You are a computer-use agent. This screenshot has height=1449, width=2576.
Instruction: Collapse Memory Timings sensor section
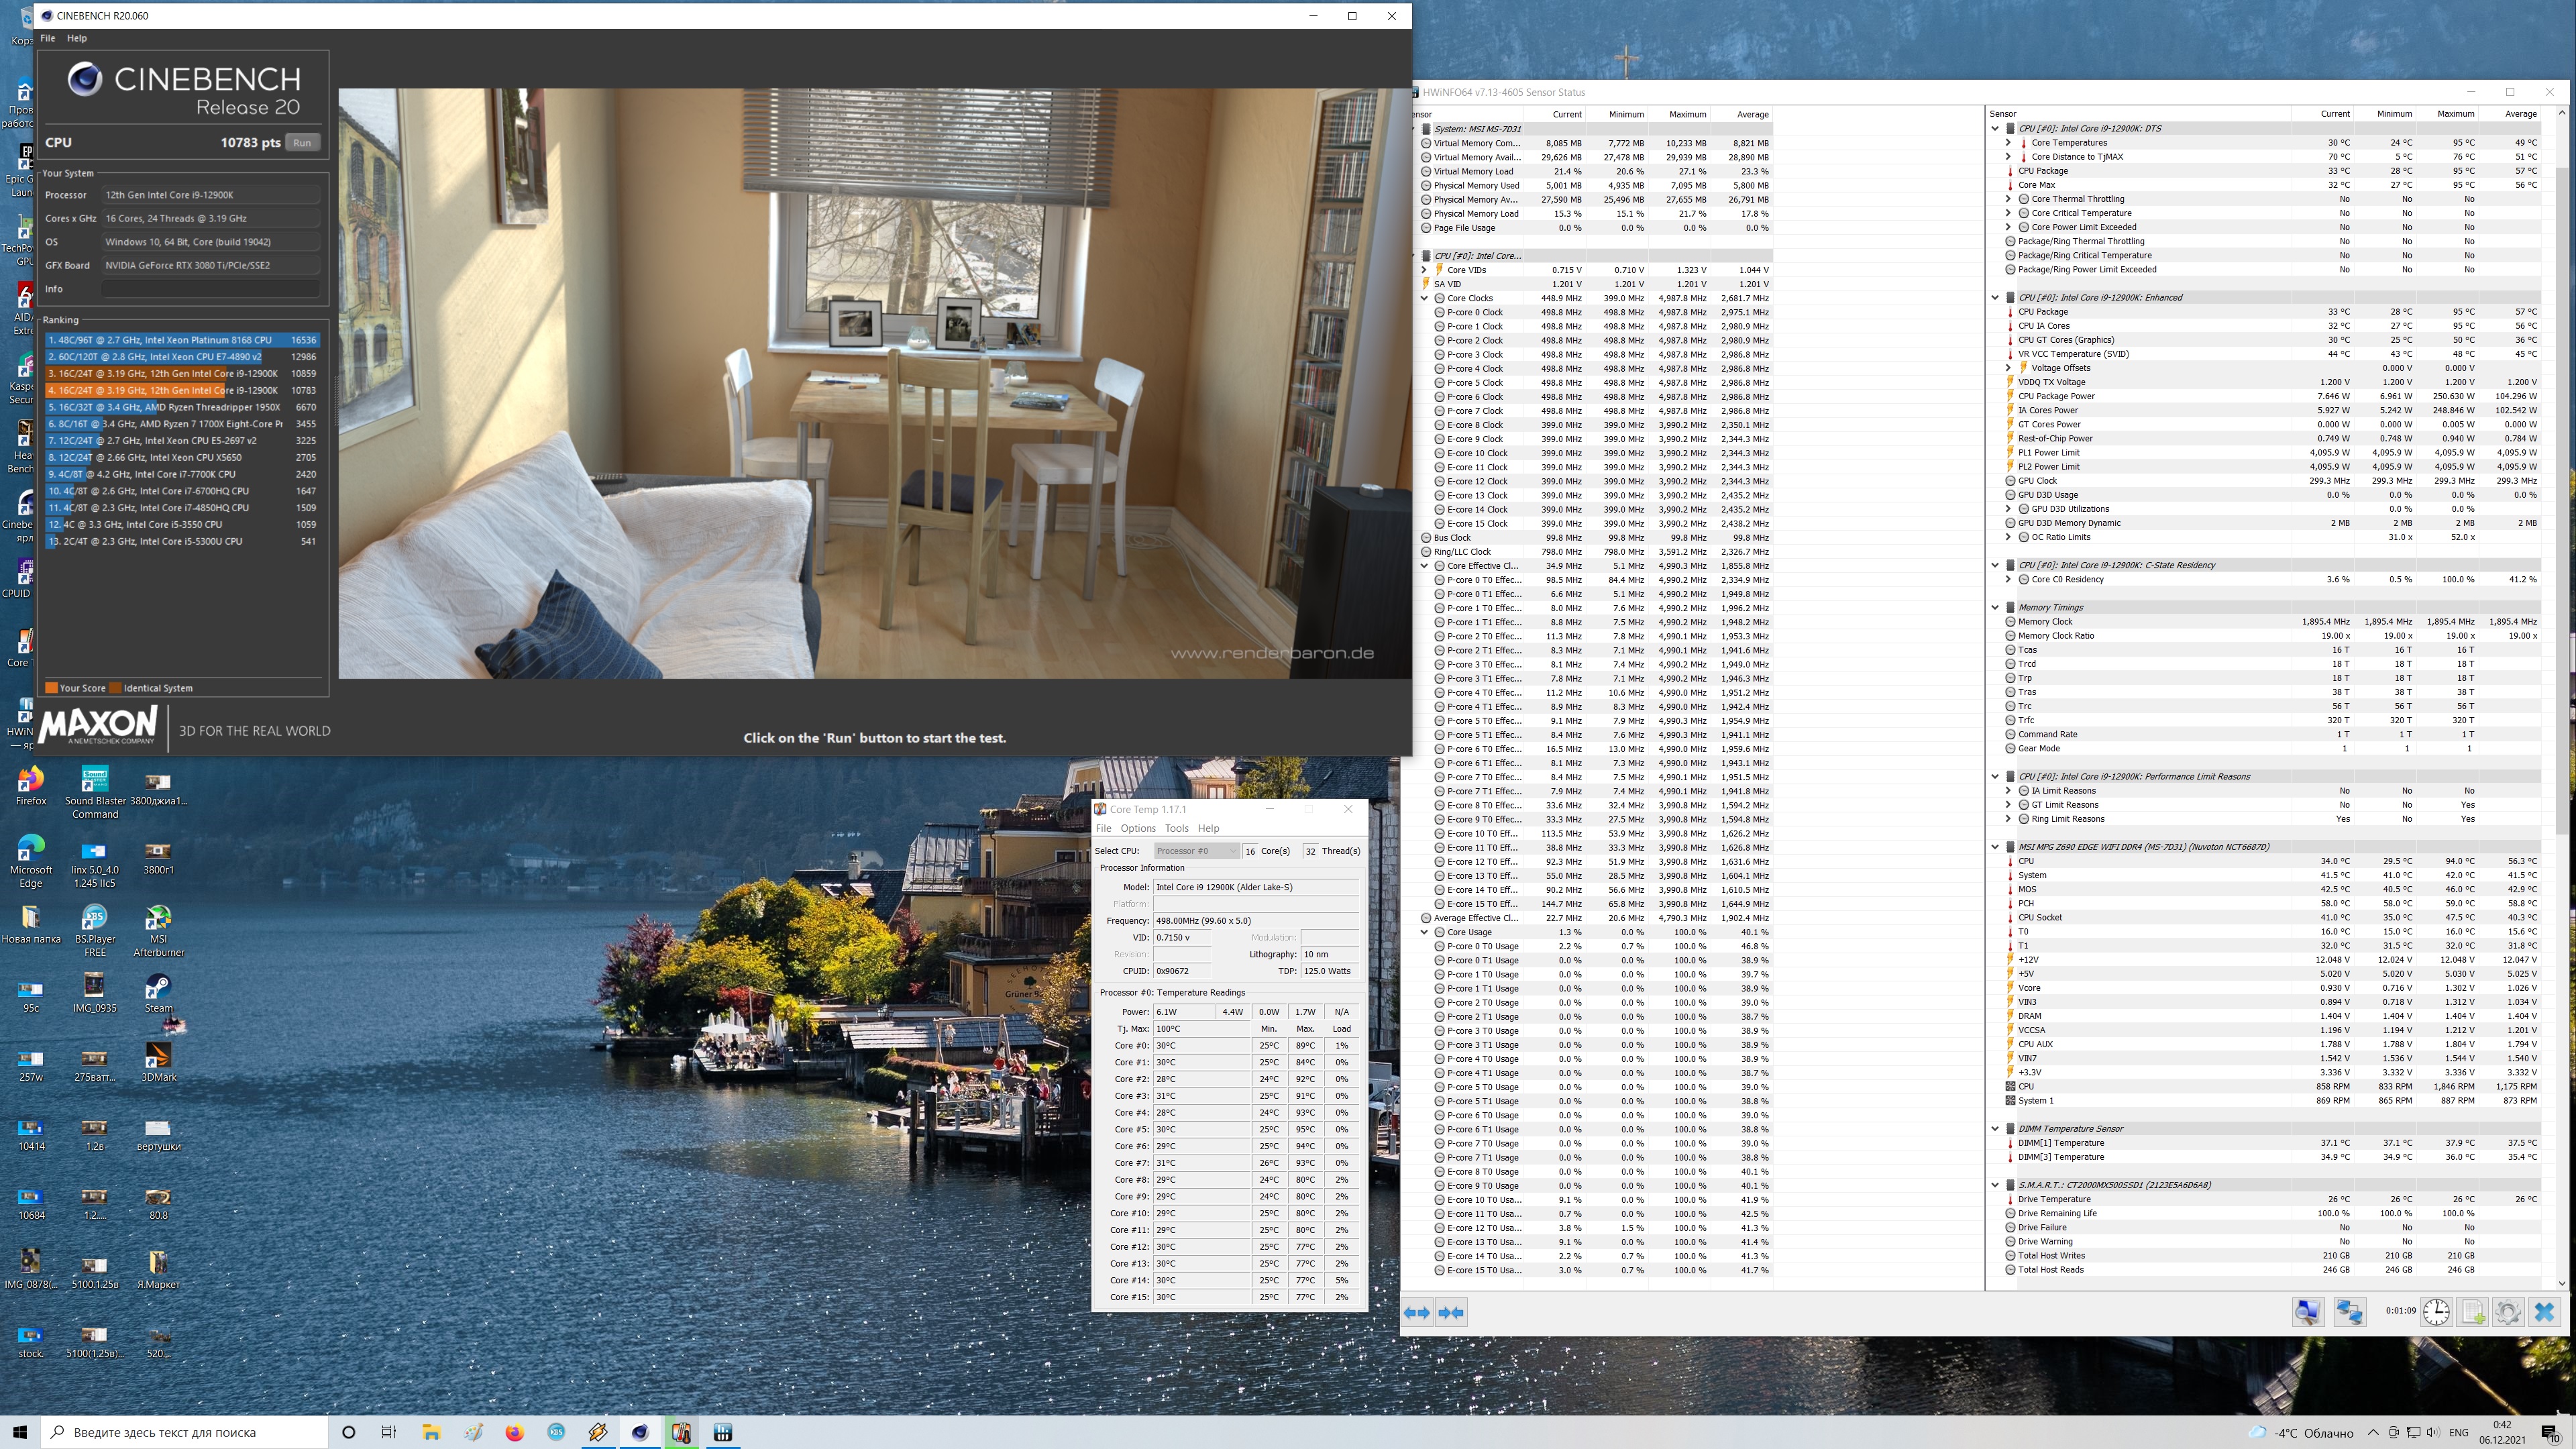(1995, 607)
